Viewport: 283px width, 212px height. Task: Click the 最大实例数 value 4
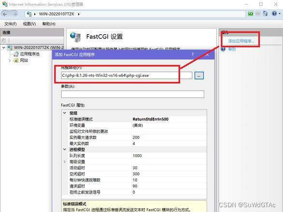point(134,144)
